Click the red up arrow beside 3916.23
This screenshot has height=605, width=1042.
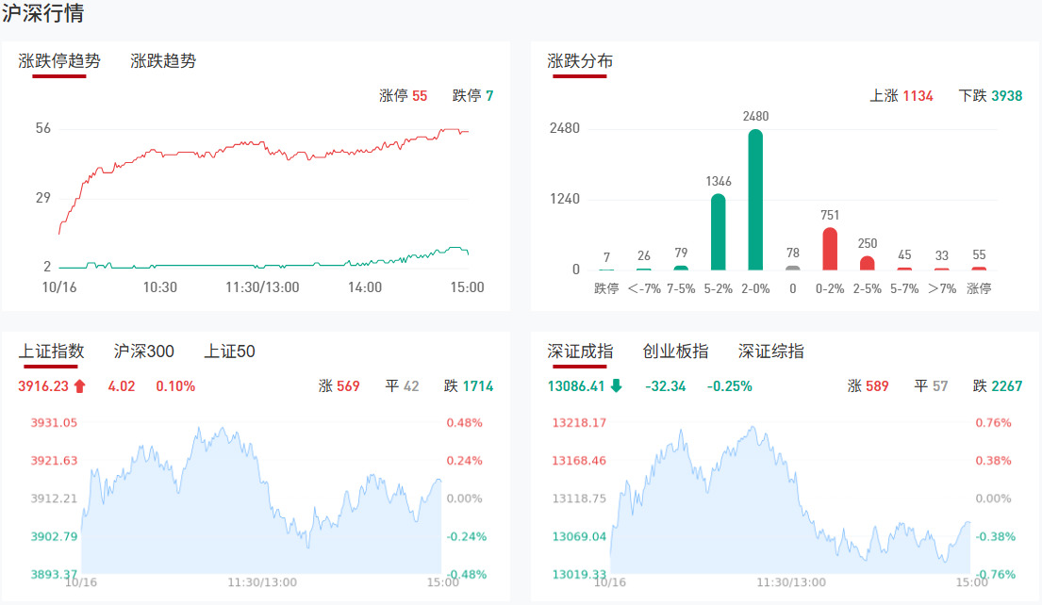pyautogui.click(x=79, y=386)
